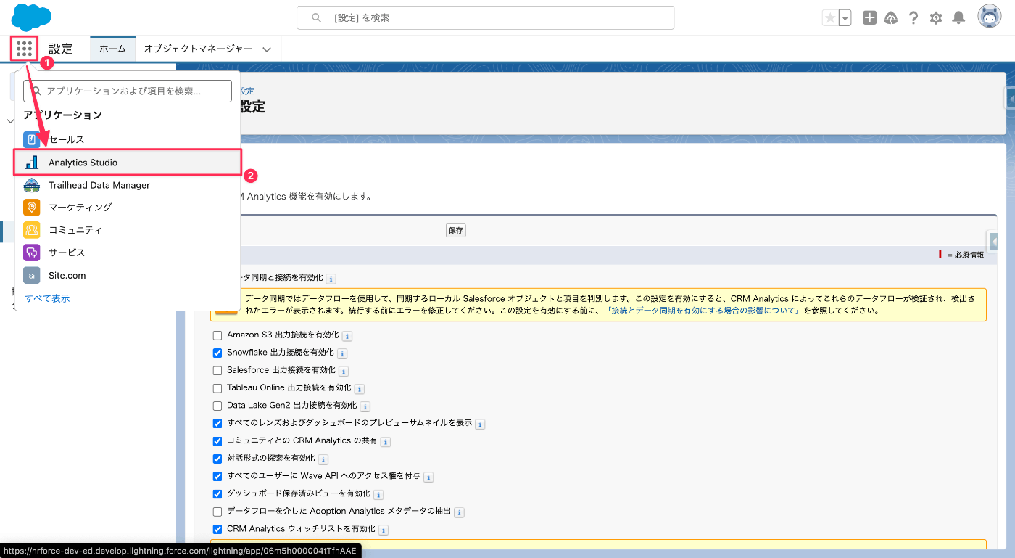Select the Home tab
1015x558 pixels.
pos(112,49)
